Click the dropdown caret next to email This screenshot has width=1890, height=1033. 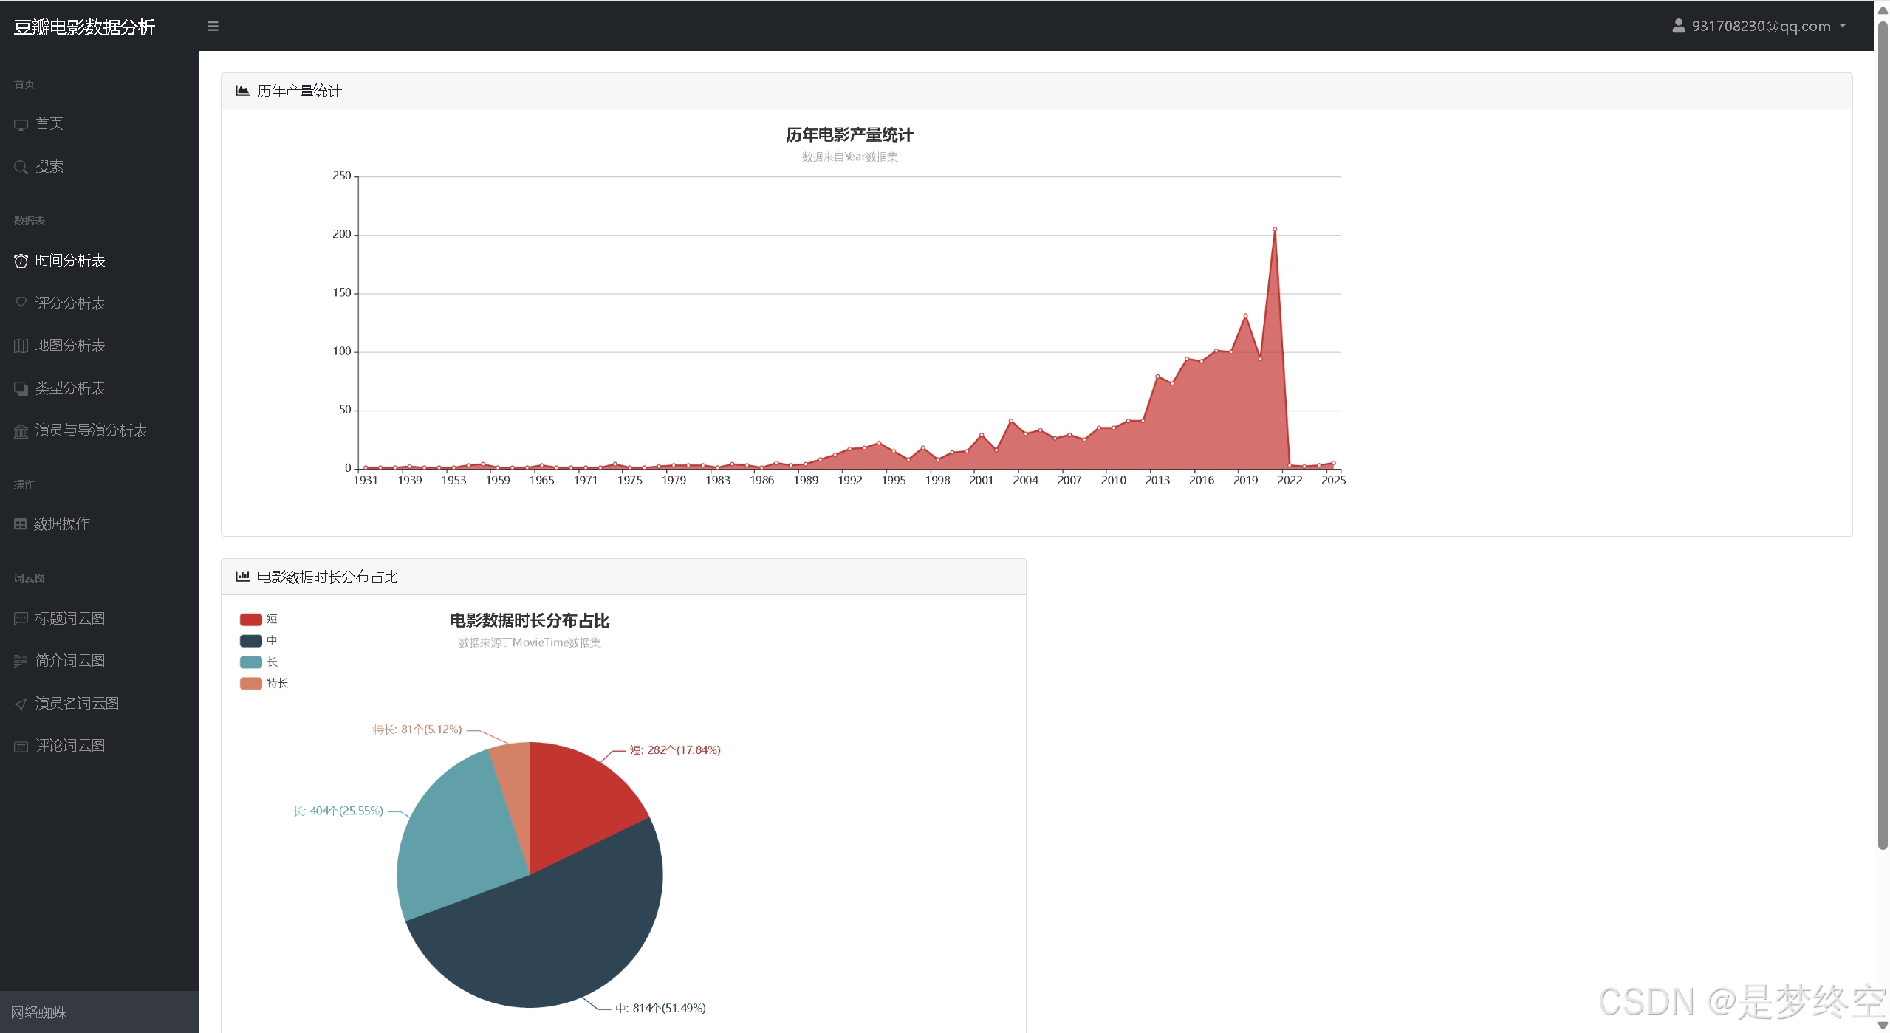point(1843,26)
